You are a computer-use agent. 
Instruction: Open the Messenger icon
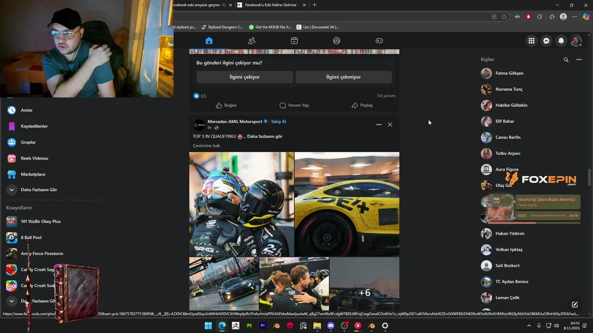546,41
